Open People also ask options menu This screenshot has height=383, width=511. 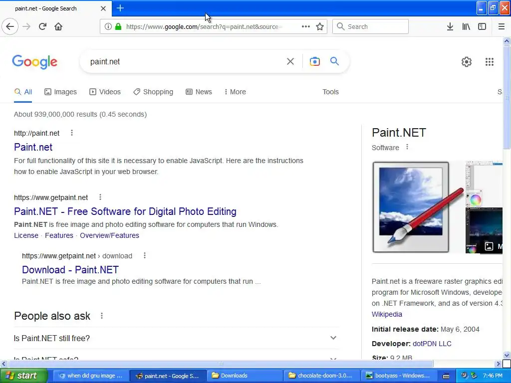[102, 316]
